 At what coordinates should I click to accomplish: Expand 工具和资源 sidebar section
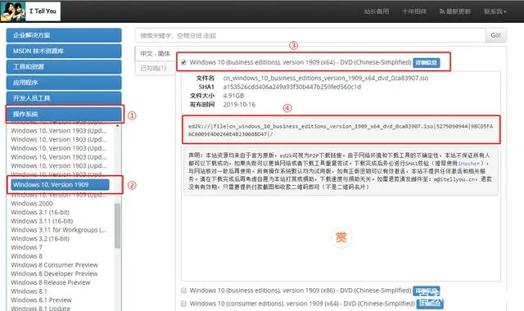pyautogui.click(x=64, y=66)
